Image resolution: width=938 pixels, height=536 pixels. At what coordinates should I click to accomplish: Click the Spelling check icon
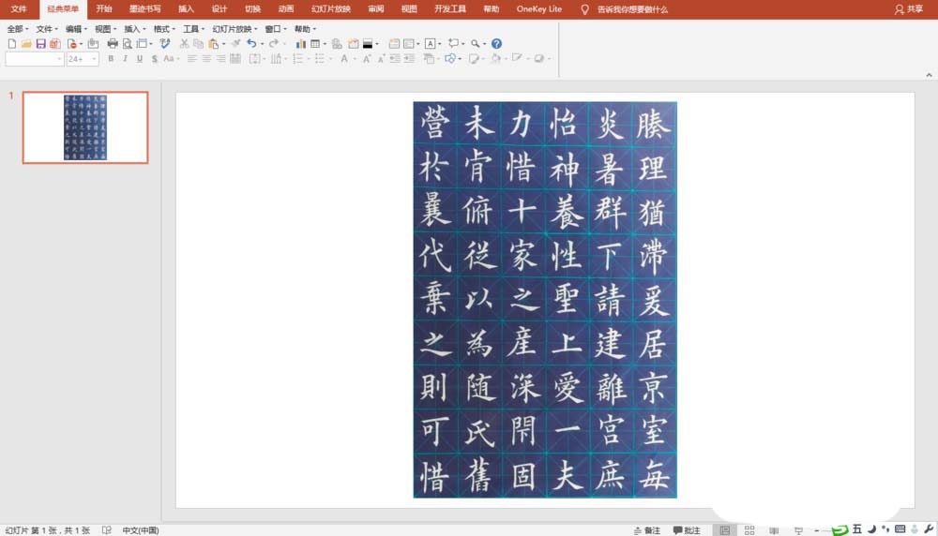click(165, 44)
